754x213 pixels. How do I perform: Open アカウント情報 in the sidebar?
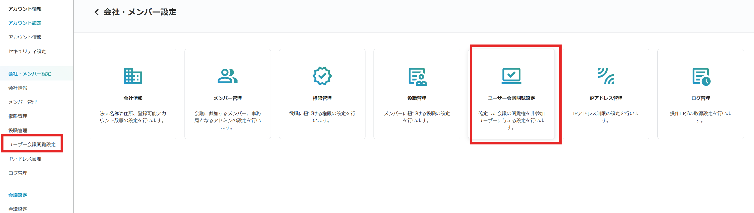pos(25,37)
